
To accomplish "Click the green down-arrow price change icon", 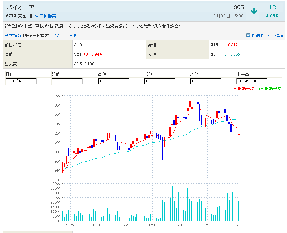I will [254, 11].
